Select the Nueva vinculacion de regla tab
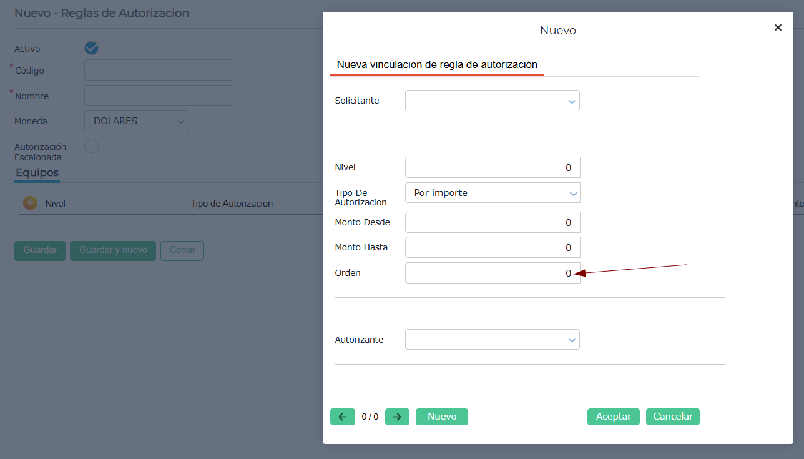 pyautogui.click(x=437, y=64)
